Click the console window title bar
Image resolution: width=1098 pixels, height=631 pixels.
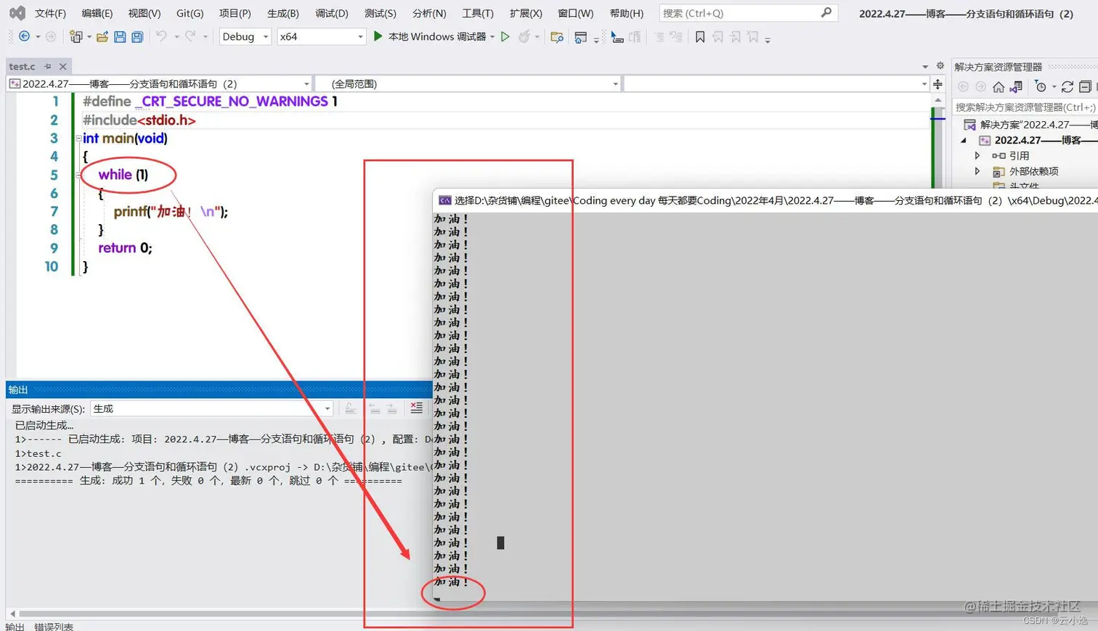[766, 200]
